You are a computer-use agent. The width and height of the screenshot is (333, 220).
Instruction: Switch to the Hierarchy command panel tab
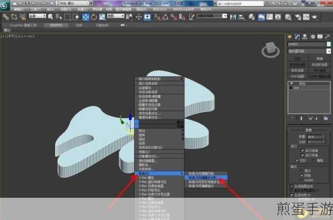(305, 37)
